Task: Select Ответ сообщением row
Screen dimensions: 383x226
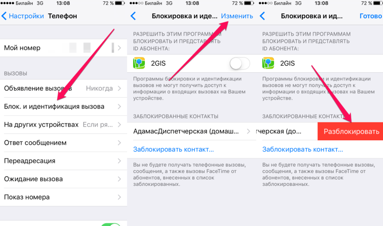Action: click(63, 143)
